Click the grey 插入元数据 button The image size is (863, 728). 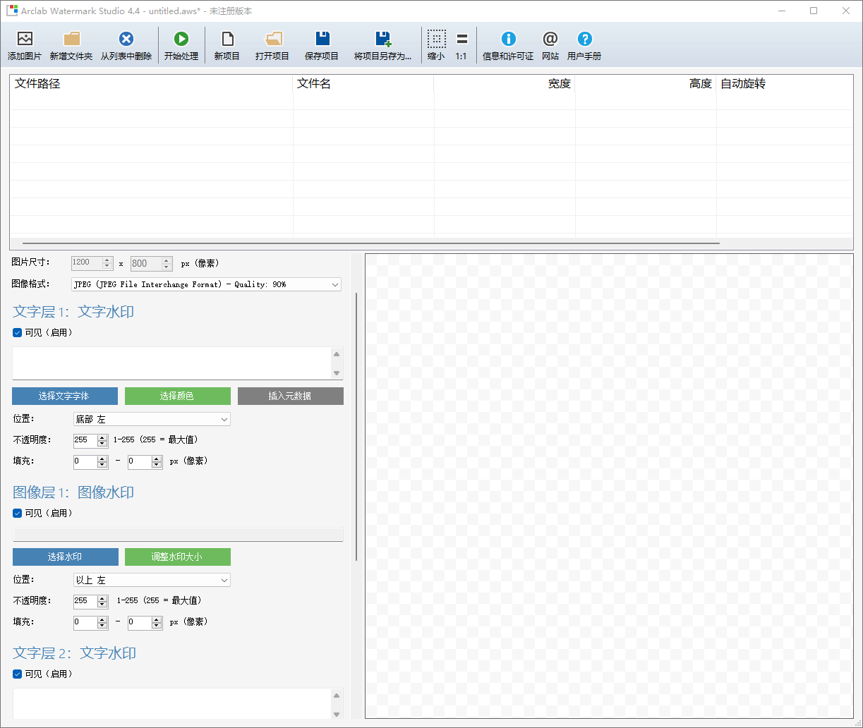pos(291,396)
